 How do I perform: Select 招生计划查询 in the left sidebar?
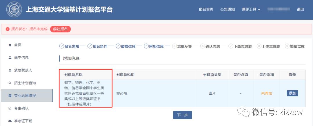(27, 83)
